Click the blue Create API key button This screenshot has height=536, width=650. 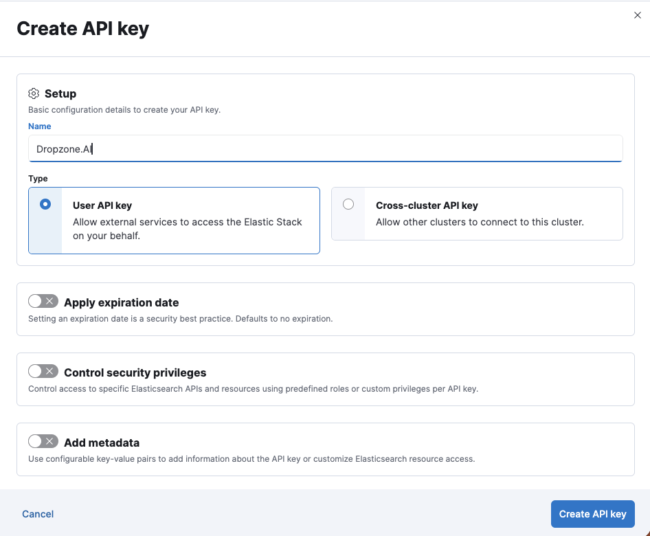(592, 514)
